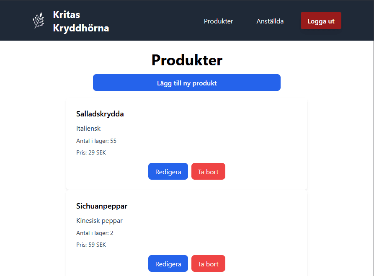
Task: Select the Sichuanpeppar product heading
Action: 102,206
